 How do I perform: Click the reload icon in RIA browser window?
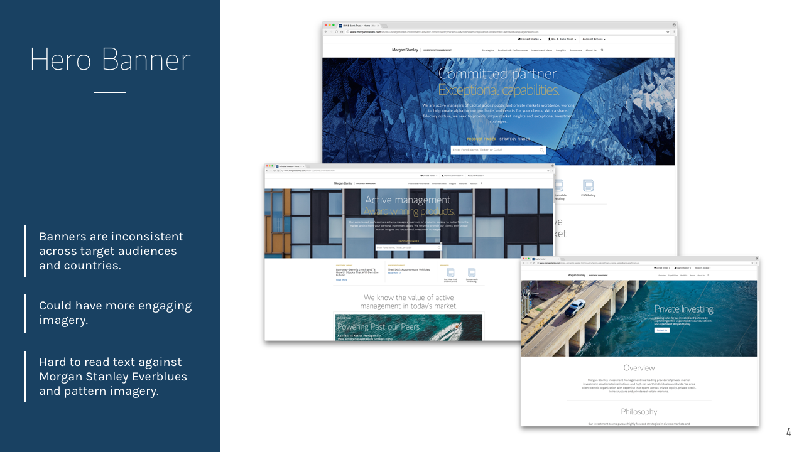click(x=336, y=31)
